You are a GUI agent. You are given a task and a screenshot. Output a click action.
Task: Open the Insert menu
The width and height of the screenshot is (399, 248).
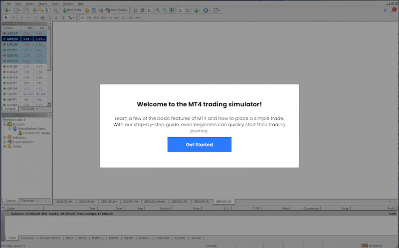pos(30,4)
